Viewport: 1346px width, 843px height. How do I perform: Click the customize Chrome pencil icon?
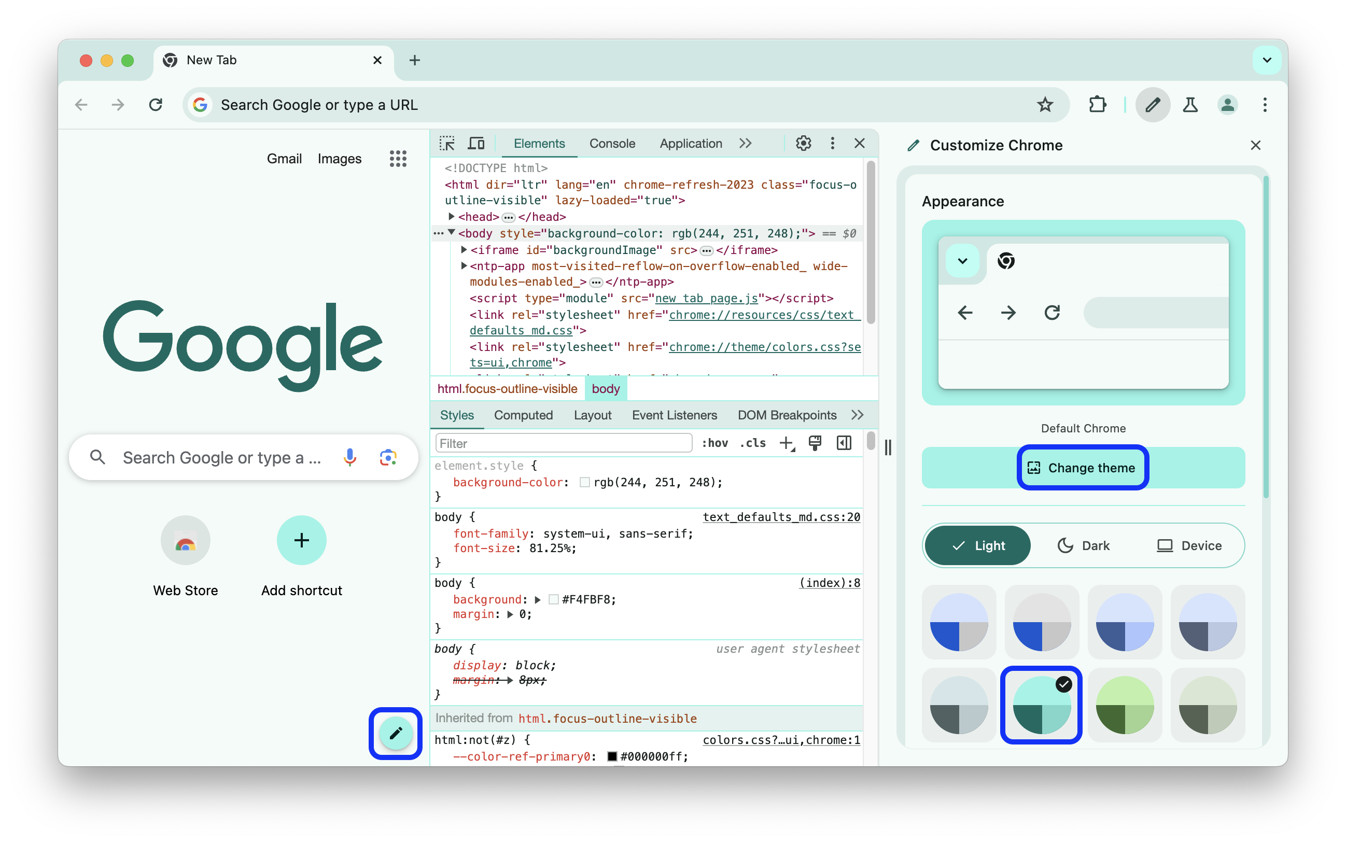395,733
